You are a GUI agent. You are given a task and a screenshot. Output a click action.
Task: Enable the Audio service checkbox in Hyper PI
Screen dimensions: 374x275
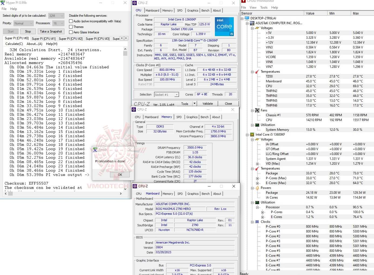[x=71, y=21]
